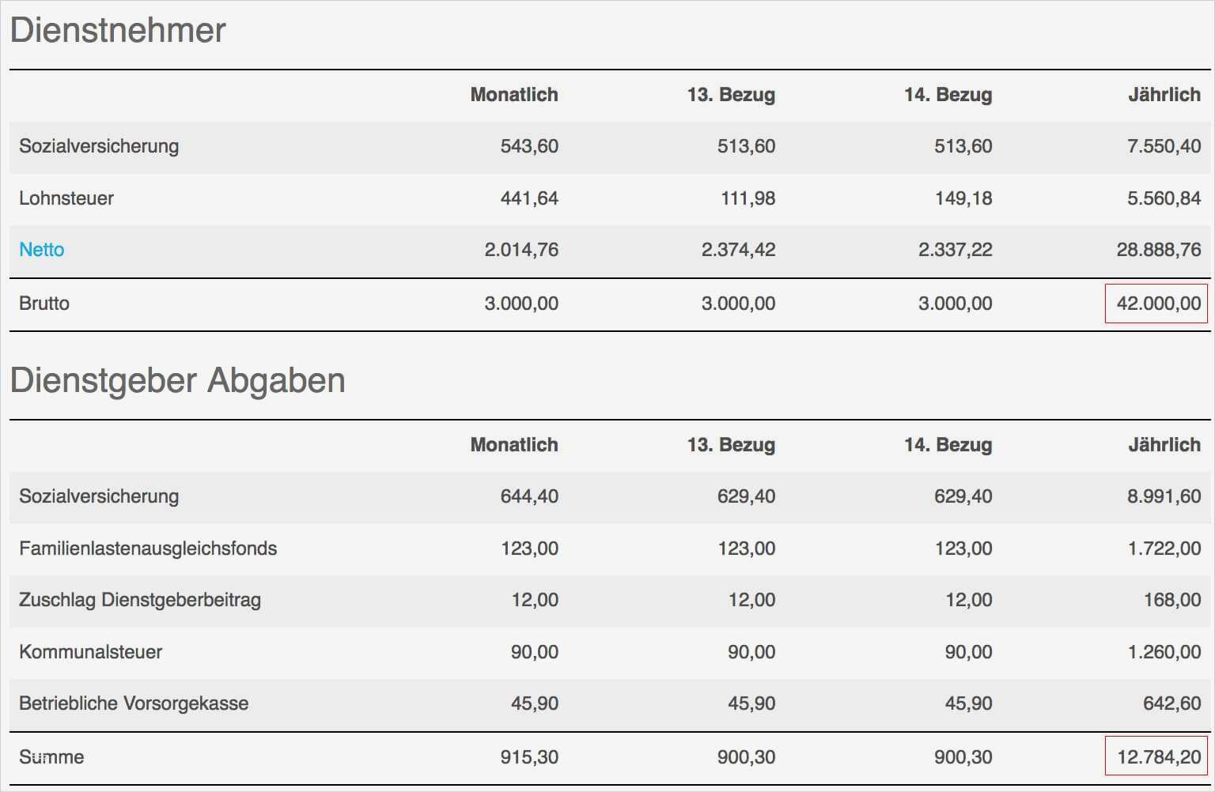Select the yearly Netto amount 28.888,76
1215x792 pixels.
(1158, 250)
